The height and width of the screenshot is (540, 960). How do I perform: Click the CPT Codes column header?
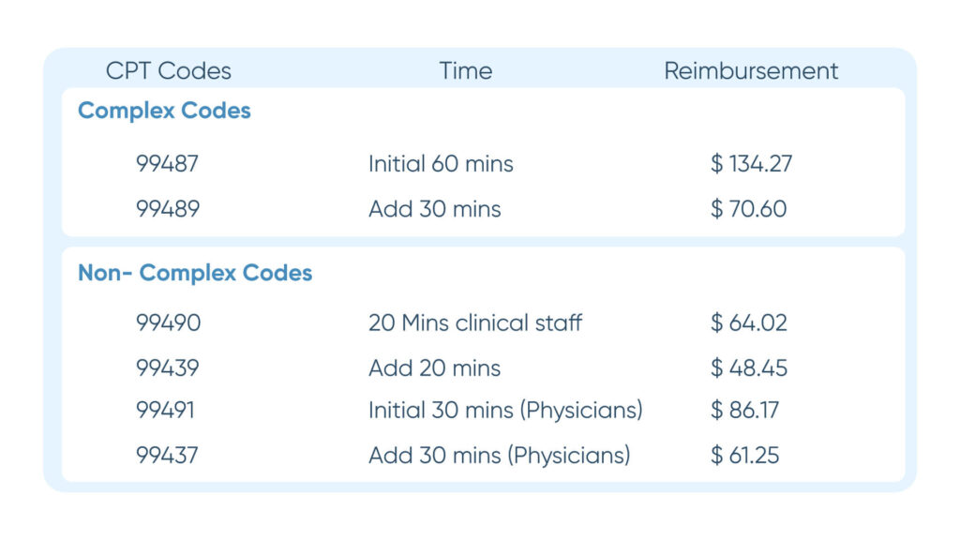coord(169,71)
